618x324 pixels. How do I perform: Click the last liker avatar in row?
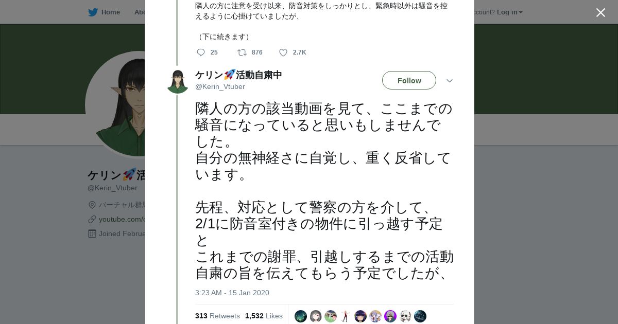(x=420, y=316)
